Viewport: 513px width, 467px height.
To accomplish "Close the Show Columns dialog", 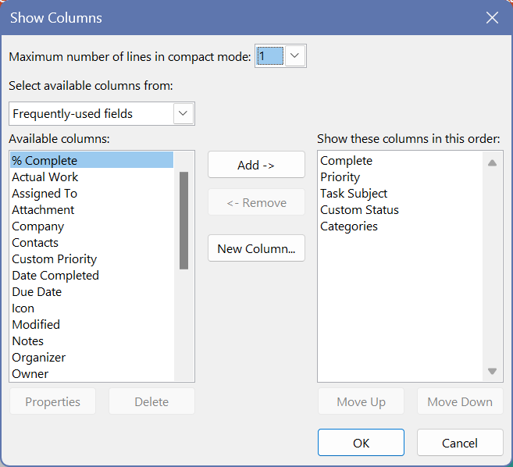I will pos(492,18).
